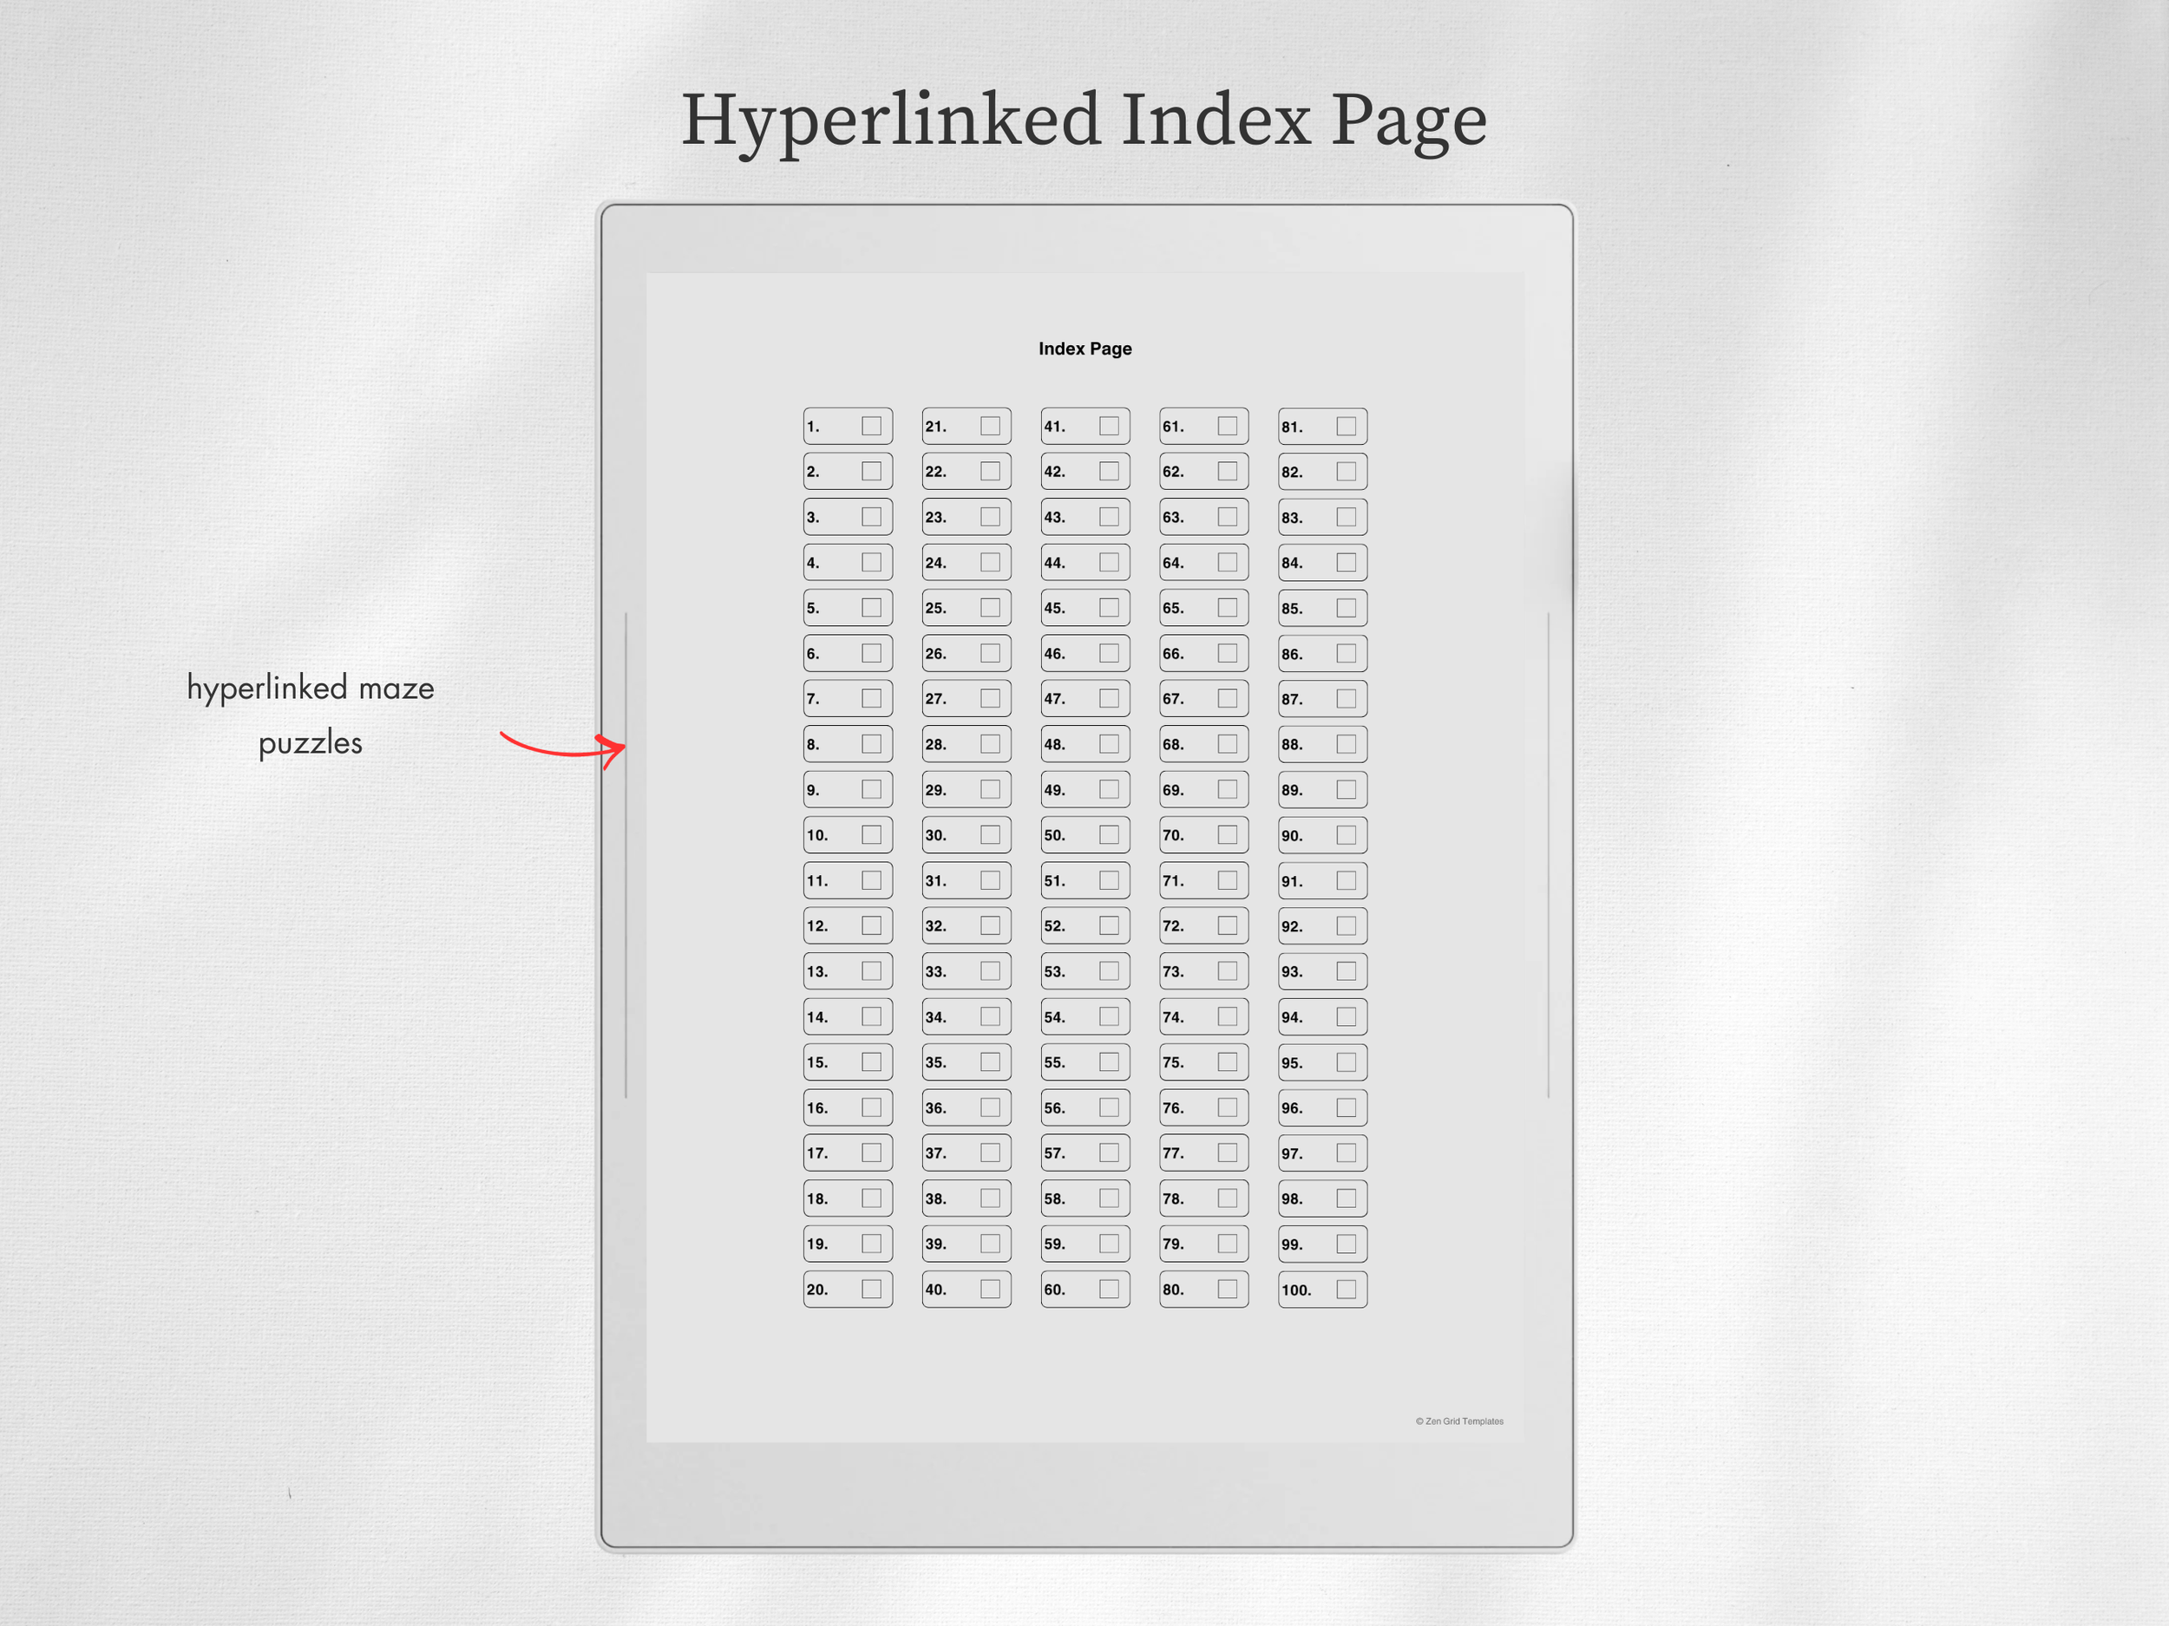2169x1626 pixels.
Task: Check off entry 61
Action: click(x=1228, y=427)
